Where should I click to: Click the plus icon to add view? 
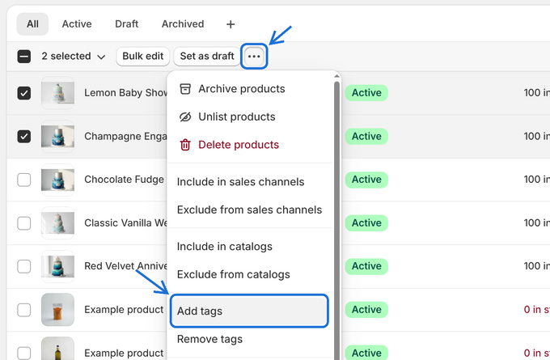[x=231, y=24]
